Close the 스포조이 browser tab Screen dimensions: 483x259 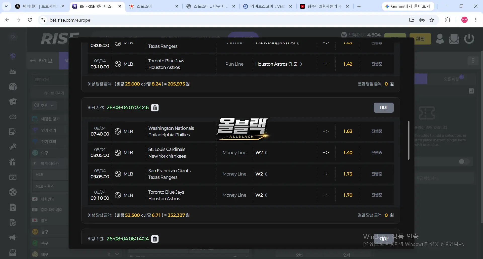pos(177,6)
